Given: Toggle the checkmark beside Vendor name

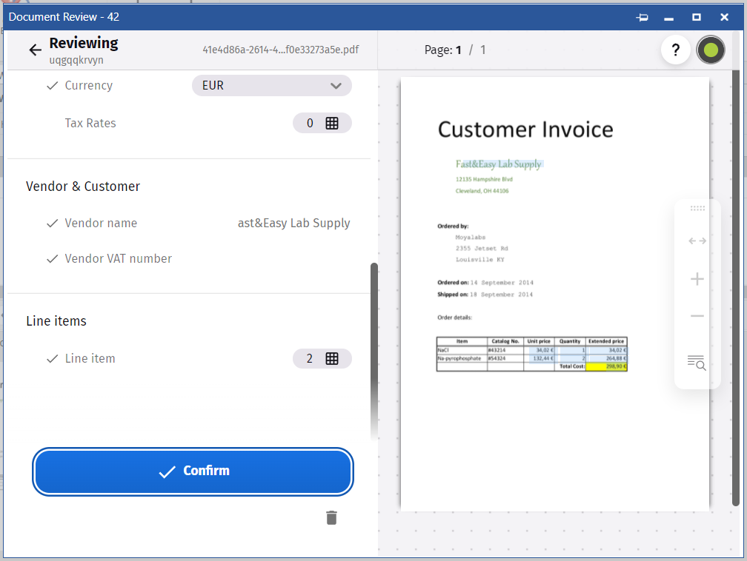Looking at the screenshot, I should (x=52, y=224).
